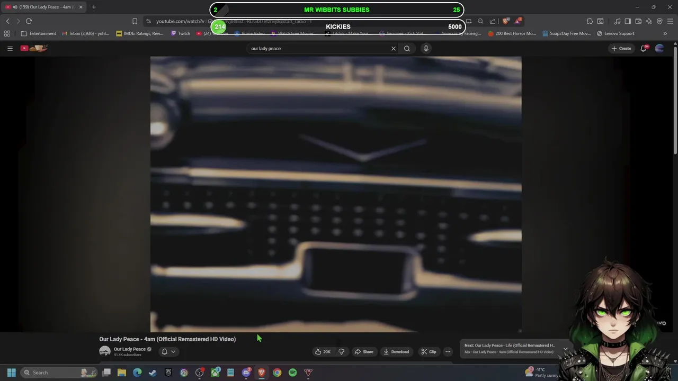Go to YouTube home via the logo
678x381 pixels.
(x=34, y=48)
